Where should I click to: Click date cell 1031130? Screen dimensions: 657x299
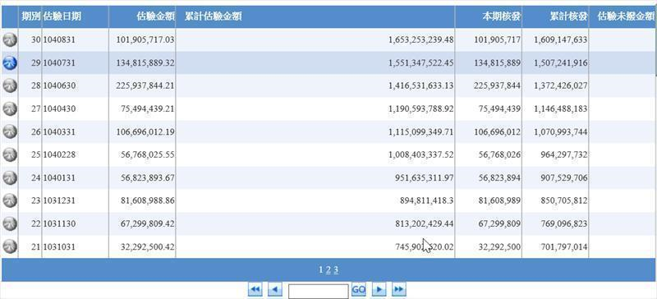(x=59, y=224)
